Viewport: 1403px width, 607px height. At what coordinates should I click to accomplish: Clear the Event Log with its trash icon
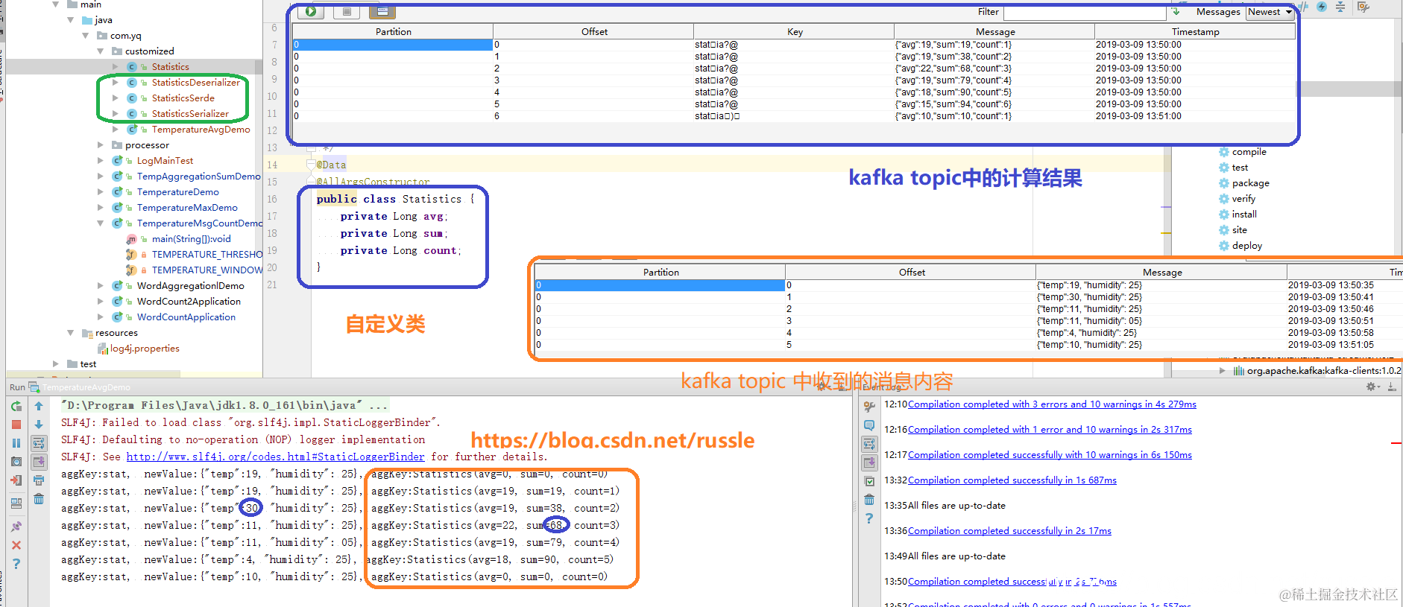pos(869,500)
